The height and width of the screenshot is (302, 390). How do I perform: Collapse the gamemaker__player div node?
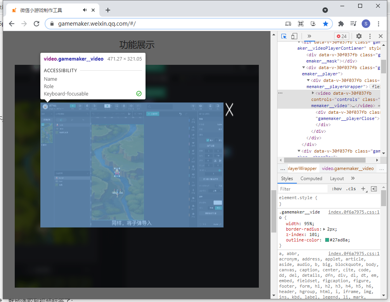(x=303, y=68)
